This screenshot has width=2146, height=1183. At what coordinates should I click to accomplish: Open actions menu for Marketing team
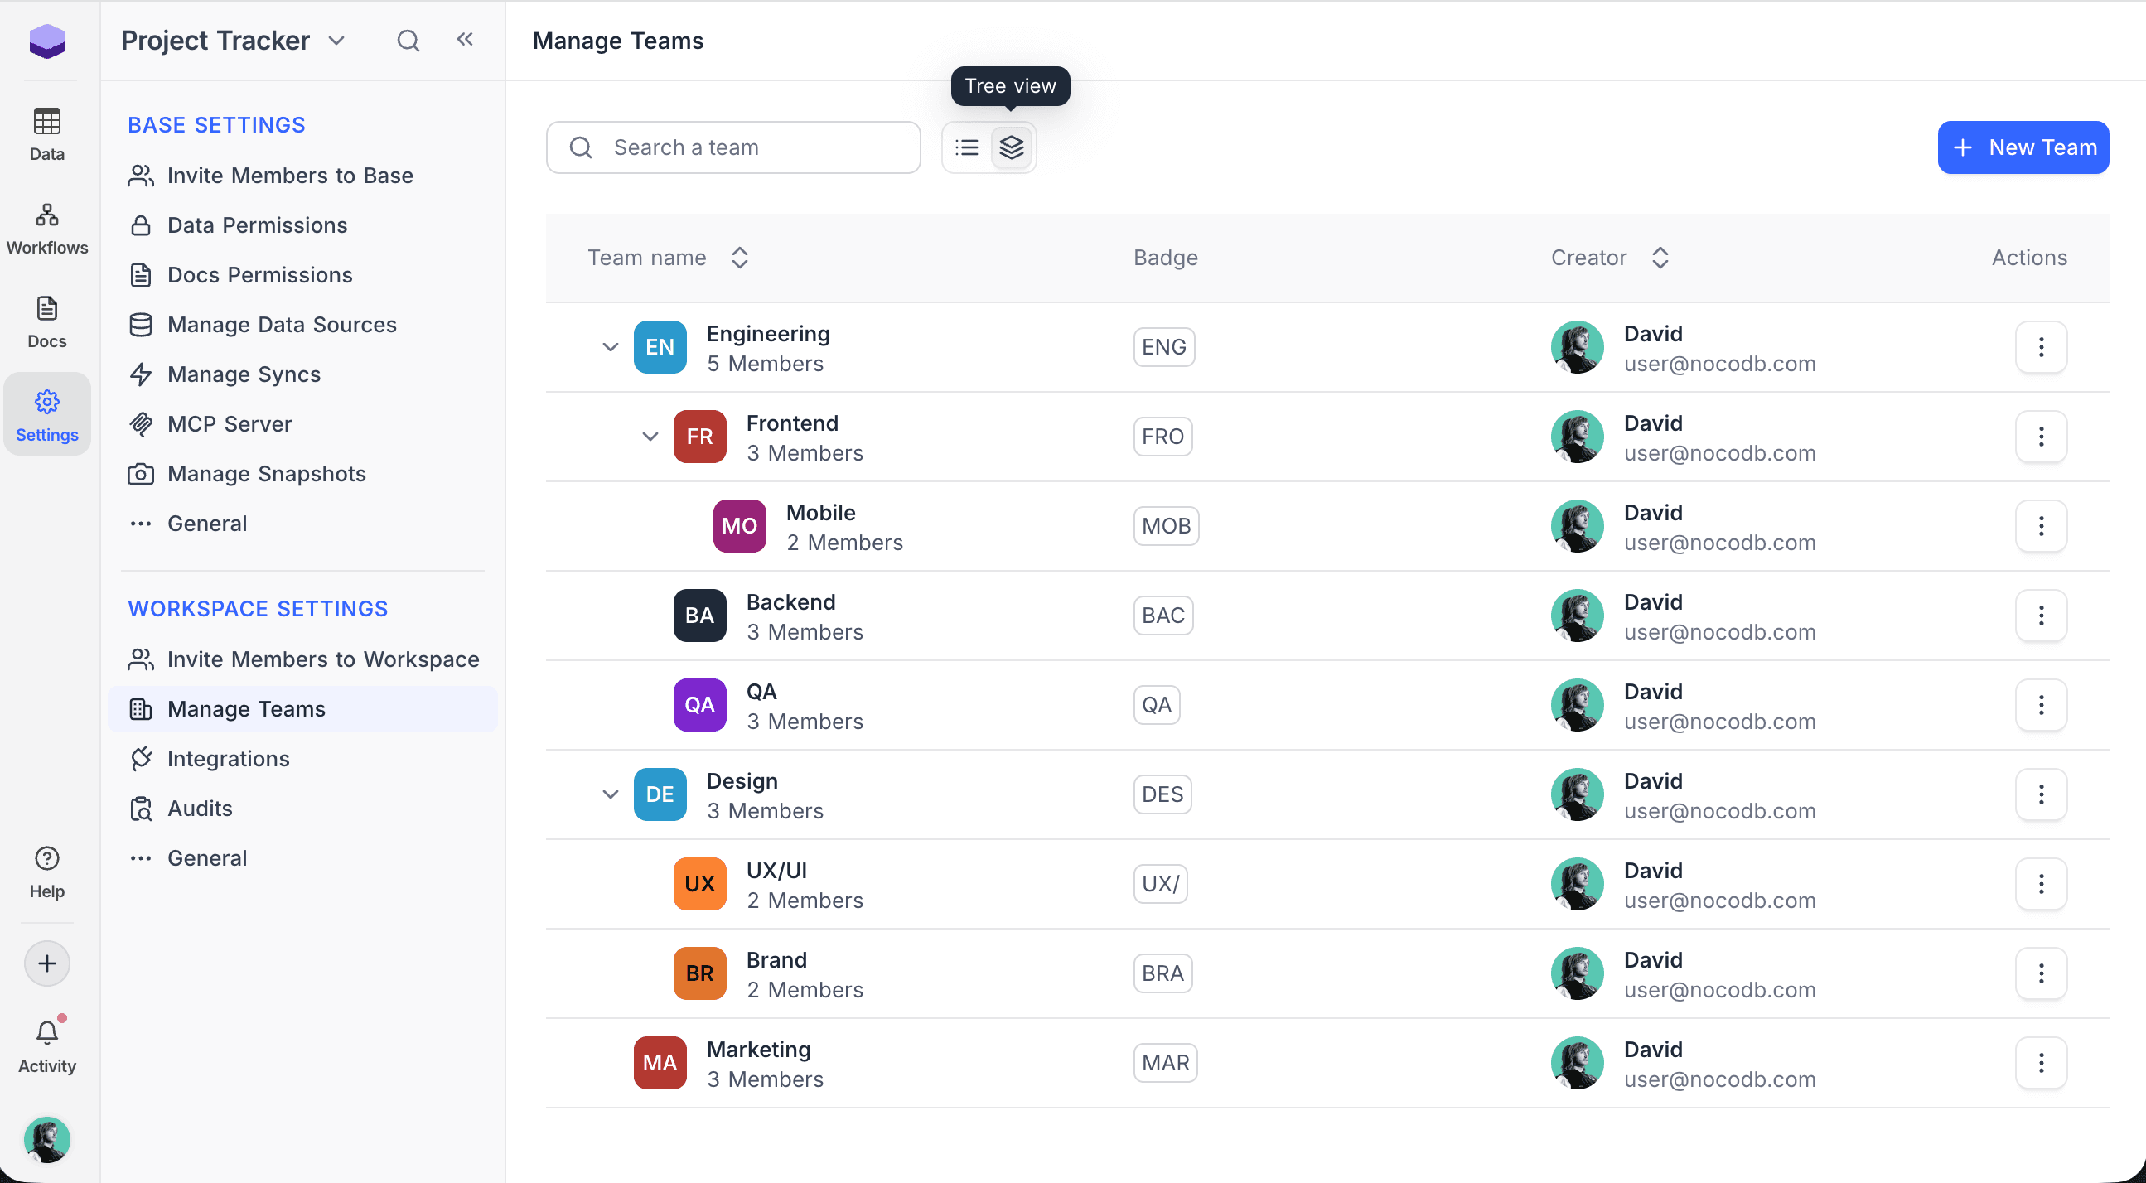tap(2040, 1062)
